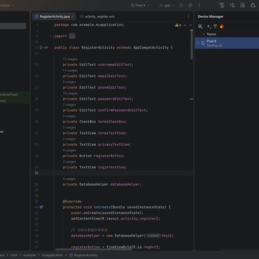
Task: Select the Pixel 8 device row
Action: tap(227, 43)
